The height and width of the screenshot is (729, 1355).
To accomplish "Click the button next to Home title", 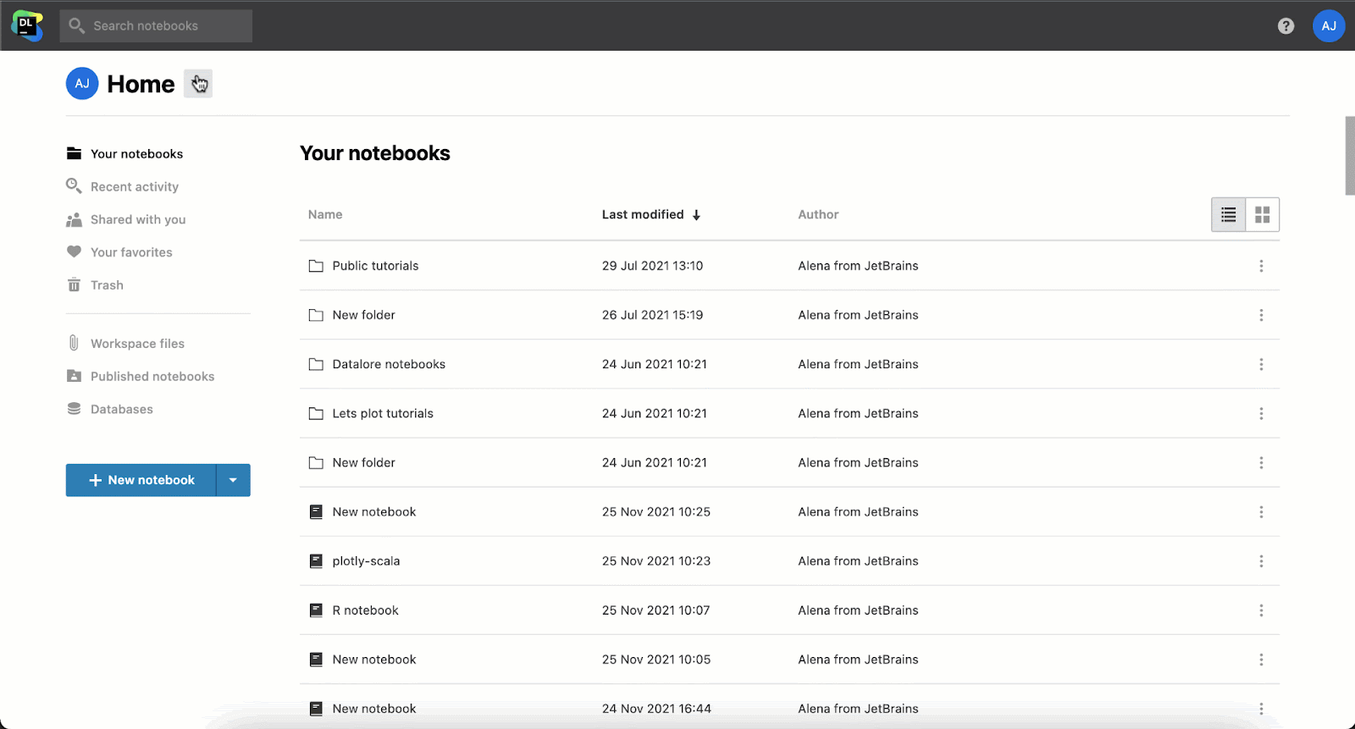I will pyautogui.click(x=198, y=84).
